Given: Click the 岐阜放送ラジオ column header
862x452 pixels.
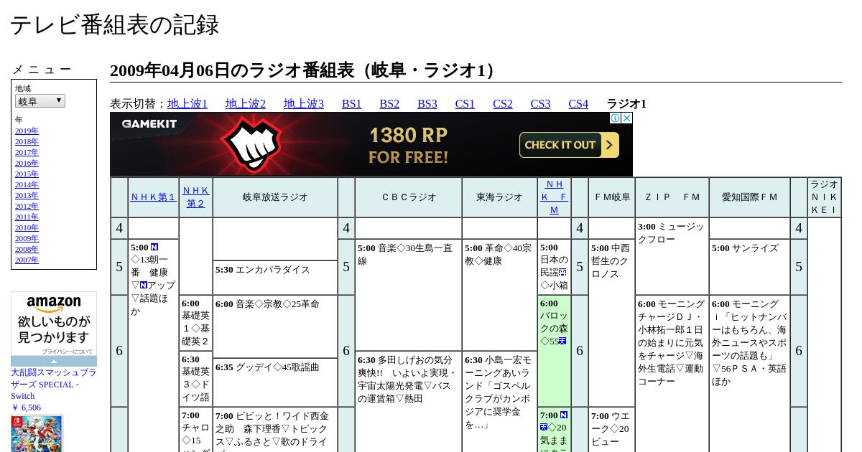Looking at the screenshot, I should (x=275, y=197).
